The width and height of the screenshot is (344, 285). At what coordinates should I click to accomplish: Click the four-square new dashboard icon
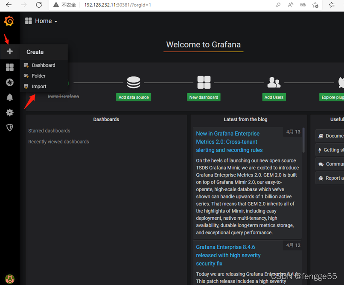(204, 82)
